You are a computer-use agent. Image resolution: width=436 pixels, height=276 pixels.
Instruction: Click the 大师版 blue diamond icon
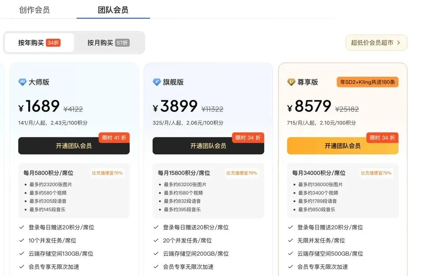pyautogui.click(x=22, y=82)
